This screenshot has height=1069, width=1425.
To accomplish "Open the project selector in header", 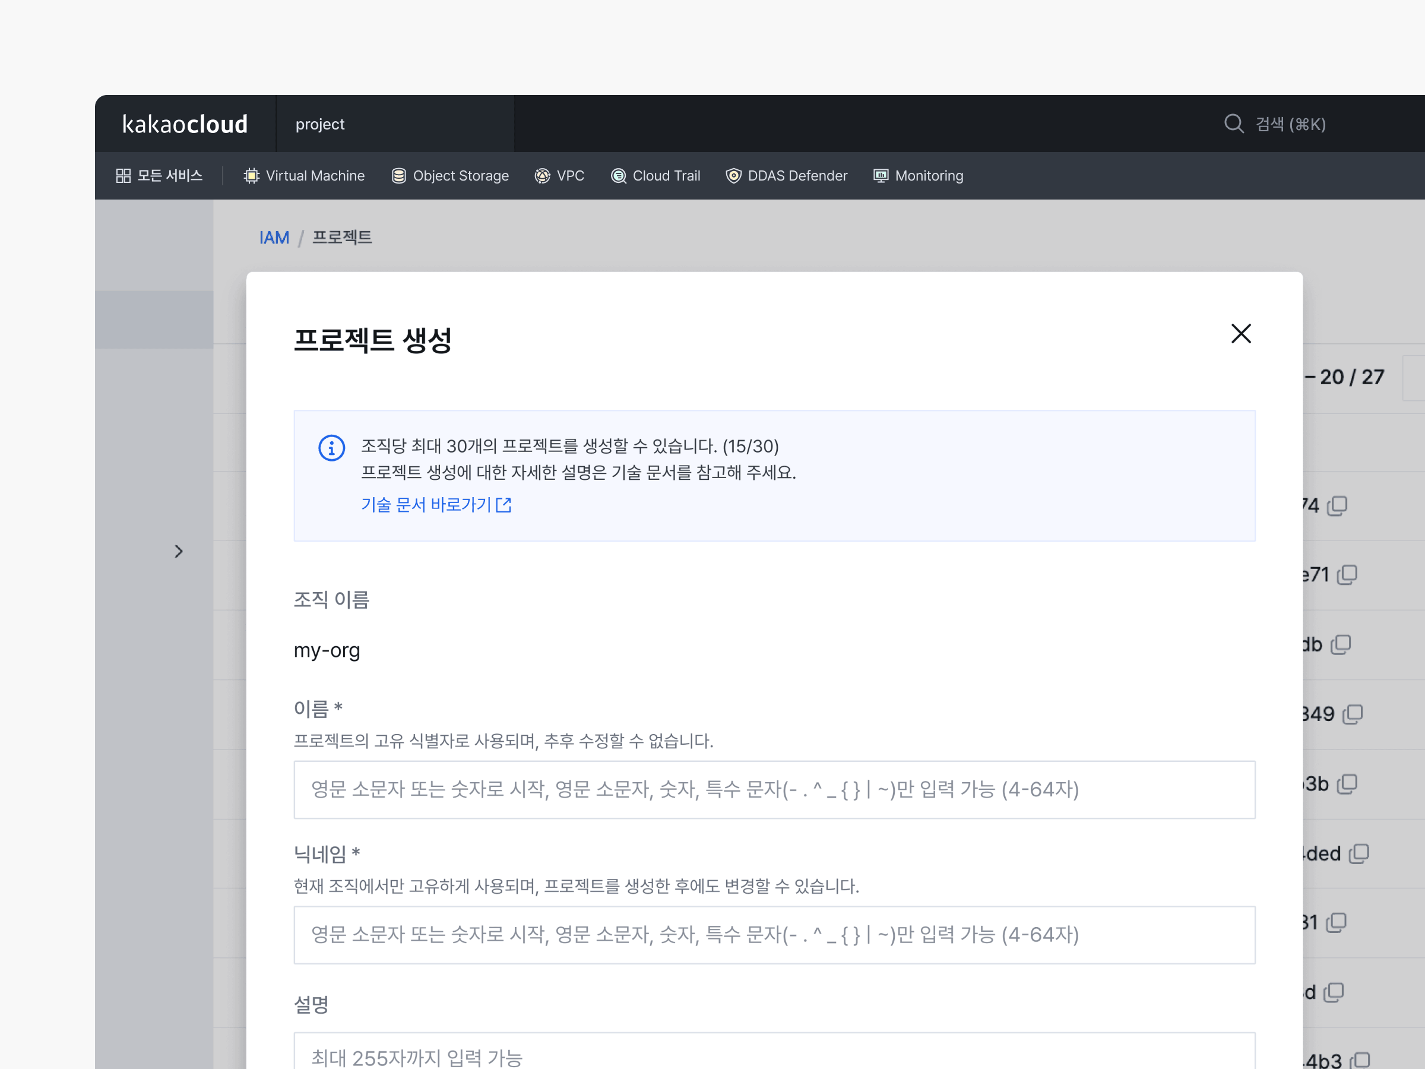I will pyautogui.click(x=395, y=124).
